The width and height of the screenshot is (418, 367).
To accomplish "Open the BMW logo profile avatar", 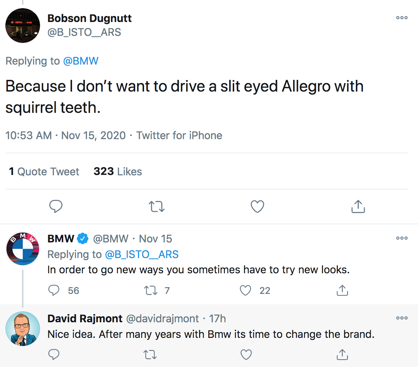I will [x=23, y=249].
